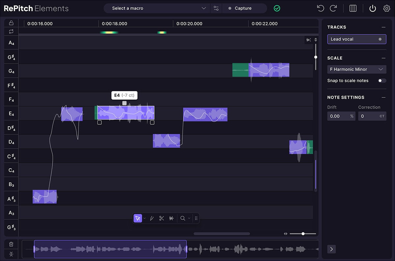
Task: Click the horizontal zoom slider handle
Action: pyautogui.click(x=303, y=234)
